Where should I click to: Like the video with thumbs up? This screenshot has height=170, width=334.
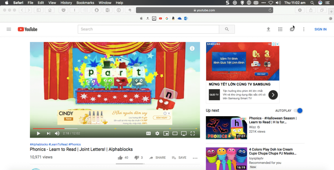pyautogui.click(x=120, y=158)
